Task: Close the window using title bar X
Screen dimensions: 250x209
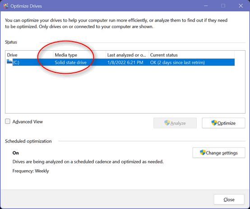Action: coord(241,6)
